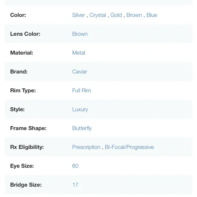The width and height of the screenshot is (197, 197).
Task: Follow the Blue color link
Action: [151, 15]
